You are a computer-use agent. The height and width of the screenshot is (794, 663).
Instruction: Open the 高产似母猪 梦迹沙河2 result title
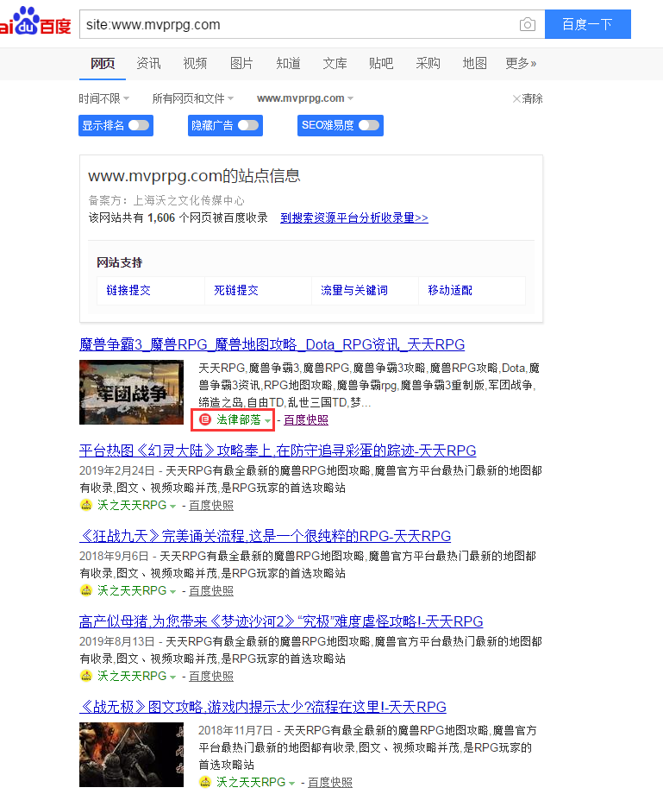(x=281, y=621)
